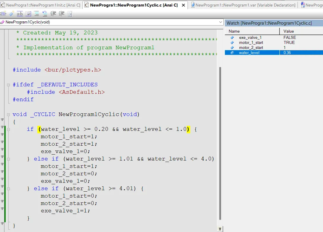Click the first exe_valve_1=0; statement

[x=65, y=152]
